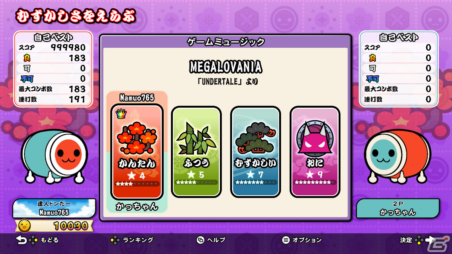Open the オプション options menu
Viewport: 452px width, 254px height.
tap(302, 240)
